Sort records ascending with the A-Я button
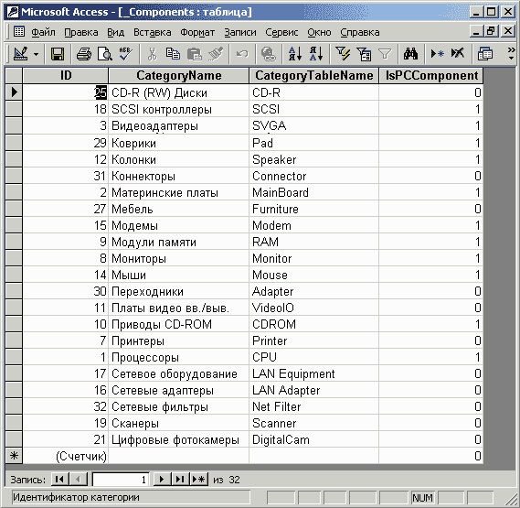The image size is (520, 508). (295, 54)
